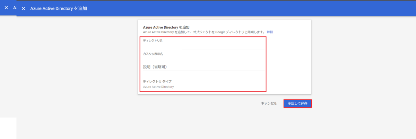Screen dimensions: 416x139
Task: Click the ディレクトリ名 input field
Action: coord(203,45)
